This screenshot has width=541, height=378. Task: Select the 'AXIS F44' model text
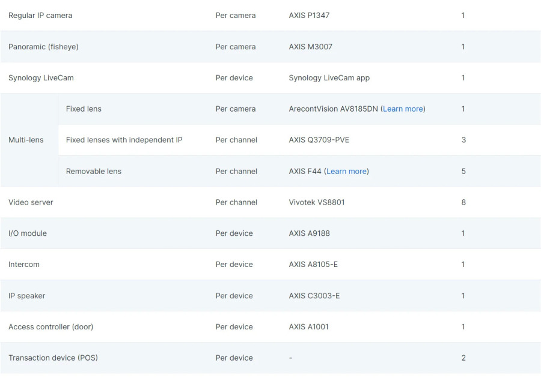305,171
